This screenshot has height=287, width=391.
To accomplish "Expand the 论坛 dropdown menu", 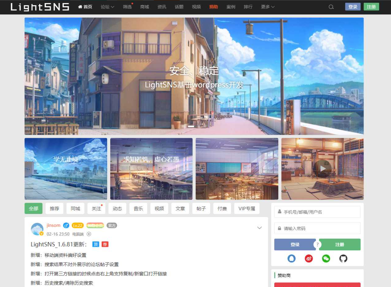I will click(108, 7).
